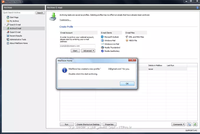Click the green refresh icon
The width and height of the screenshot is (200, 134).
click(195, 124)
